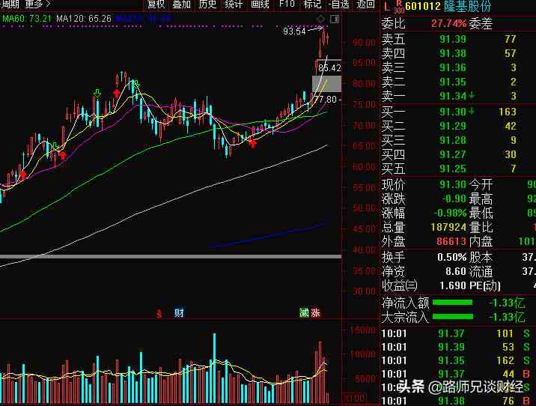The height and width of the screenshot is (406, 536).
Task: Click the MA60: 73.21 indicator label
Action: click(x=26, y=19)
